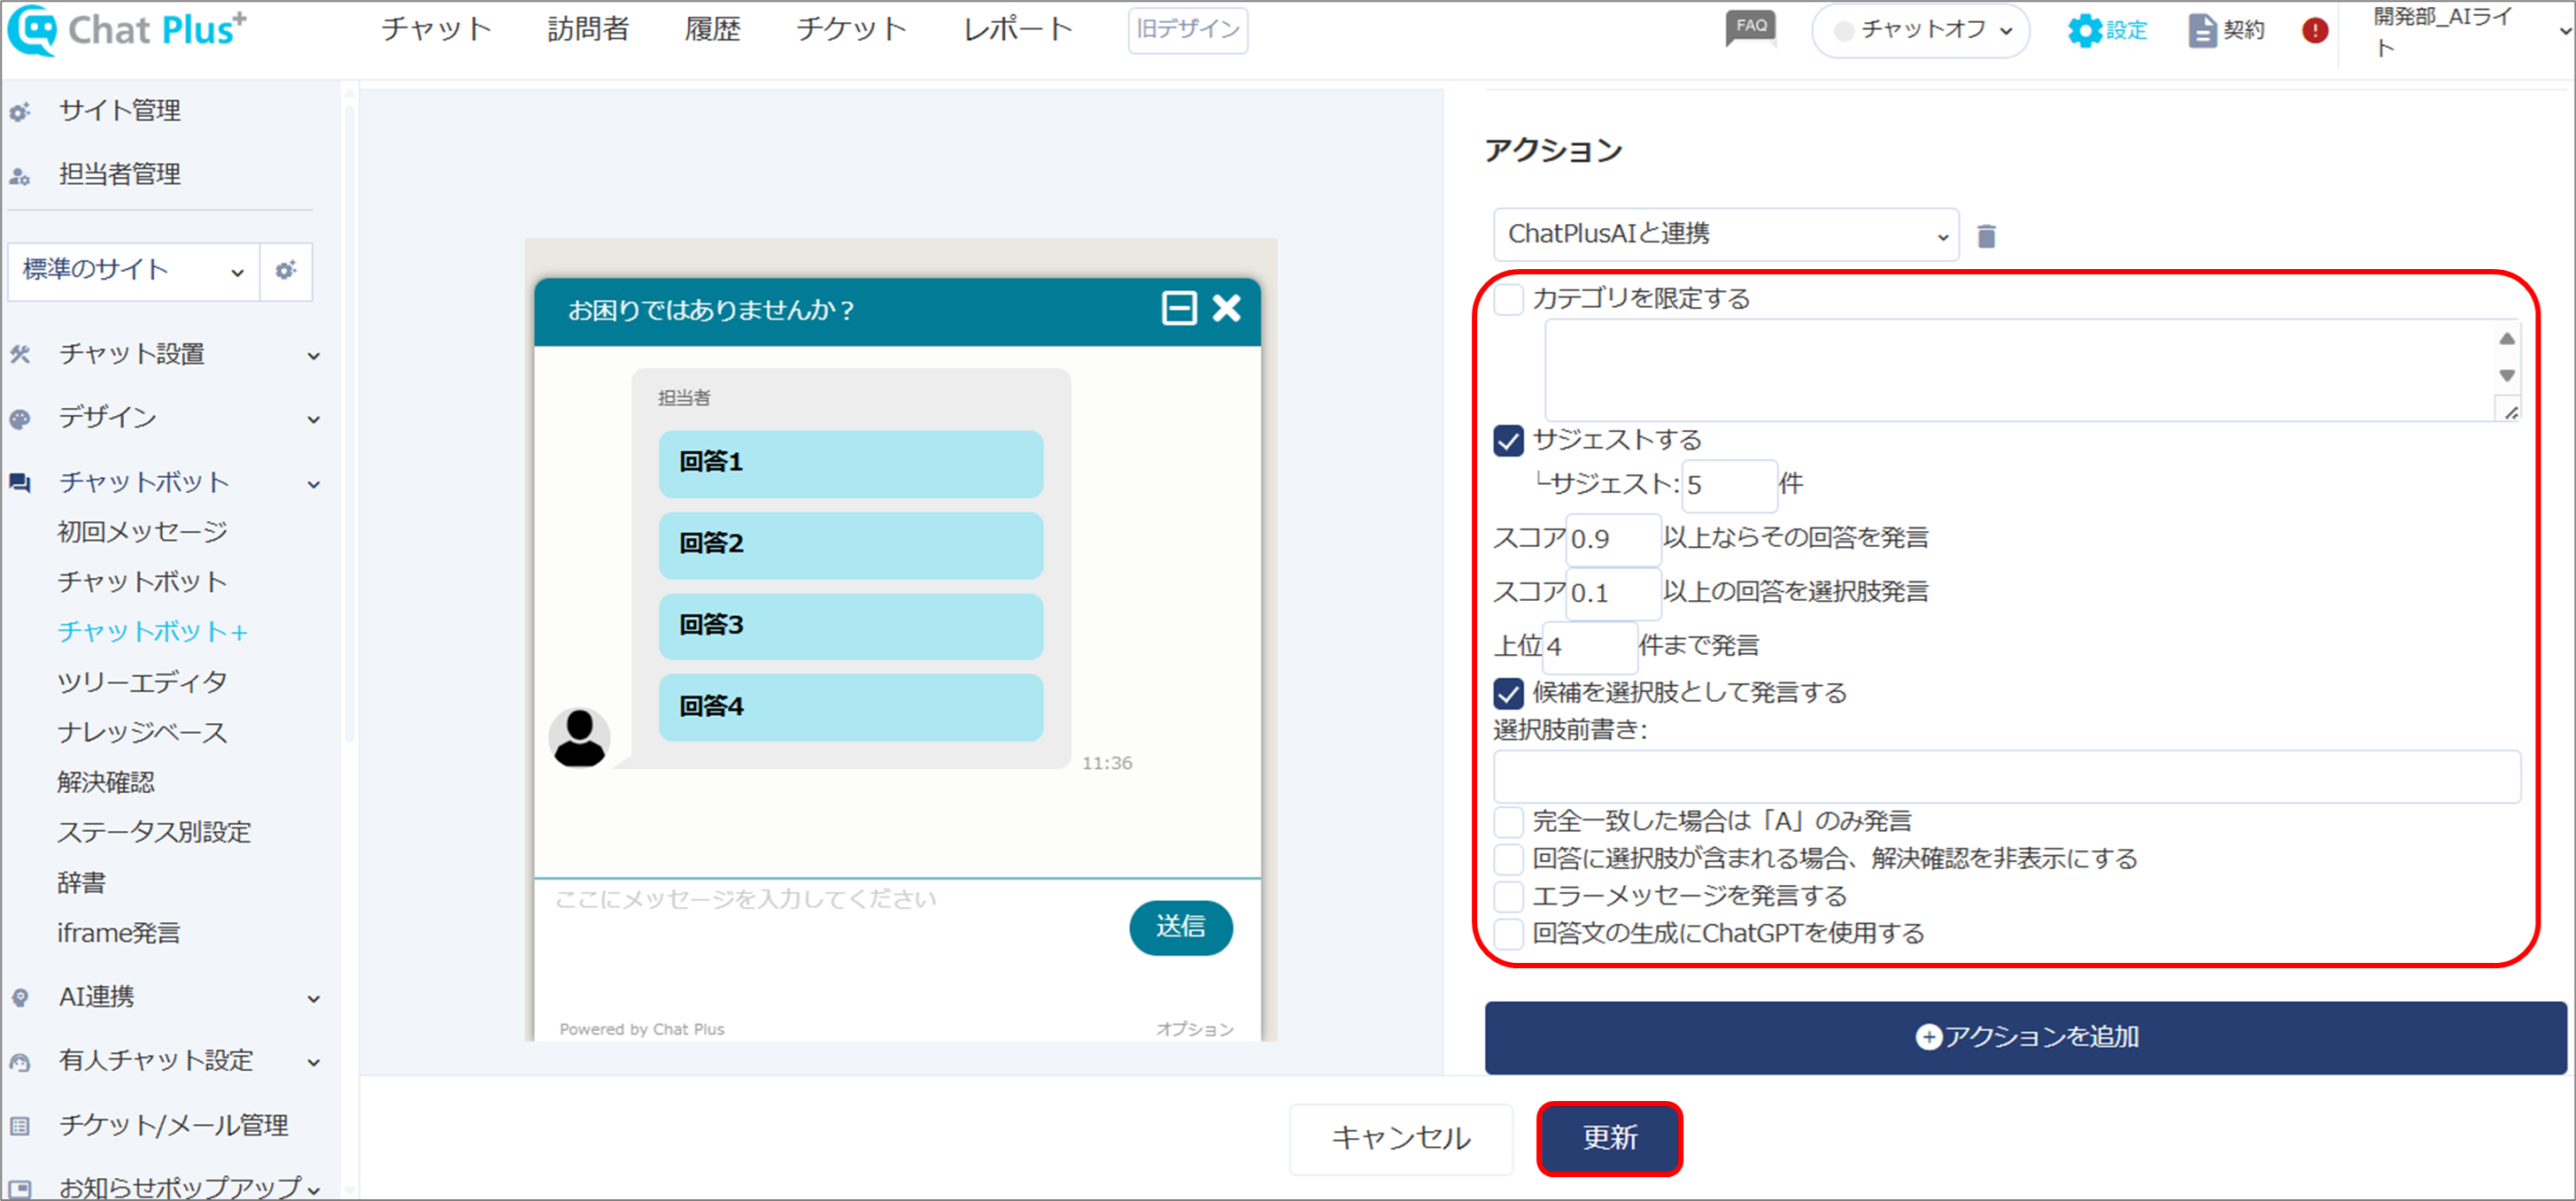Open the 標準のサイト site dropdown
2576x1201 pixels.
[133, 270]
